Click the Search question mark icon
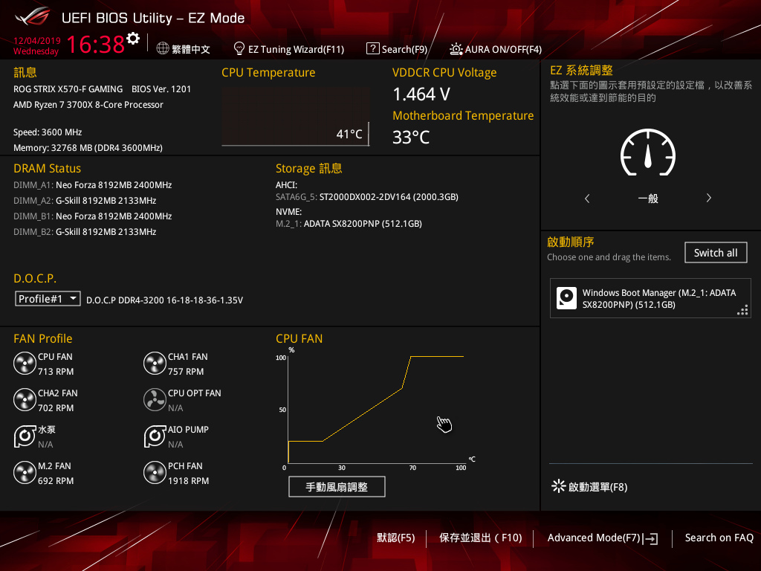The width and height of the screenshot is (761, 571). click(373, 48)
